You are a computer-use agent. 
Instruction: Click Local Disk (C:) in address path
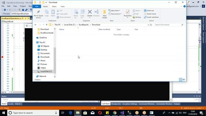coord(70,25)
